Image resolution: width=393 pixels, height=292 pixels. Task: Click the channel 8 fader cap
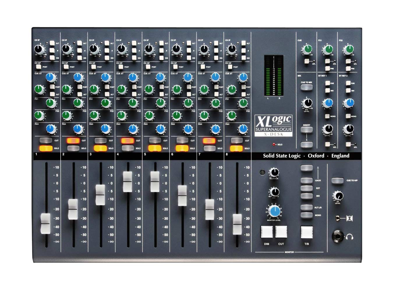click(237, 224)
